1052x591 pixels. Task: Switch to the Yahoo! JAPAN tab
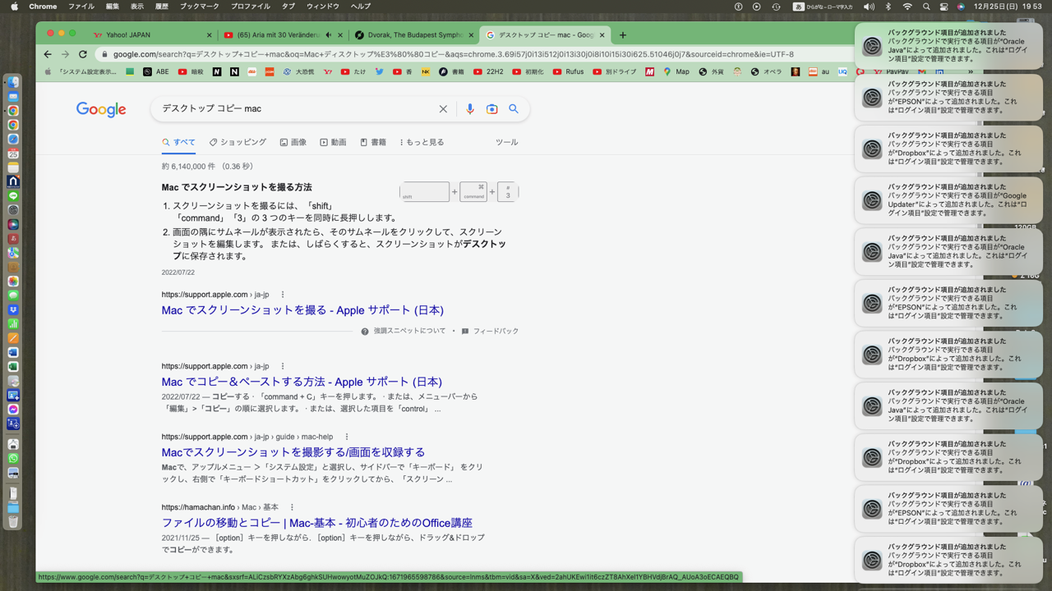(x=128, y=35)
